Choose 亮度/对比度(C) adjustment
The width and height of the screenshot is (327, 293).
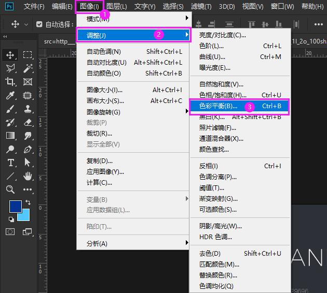(240, 35)
